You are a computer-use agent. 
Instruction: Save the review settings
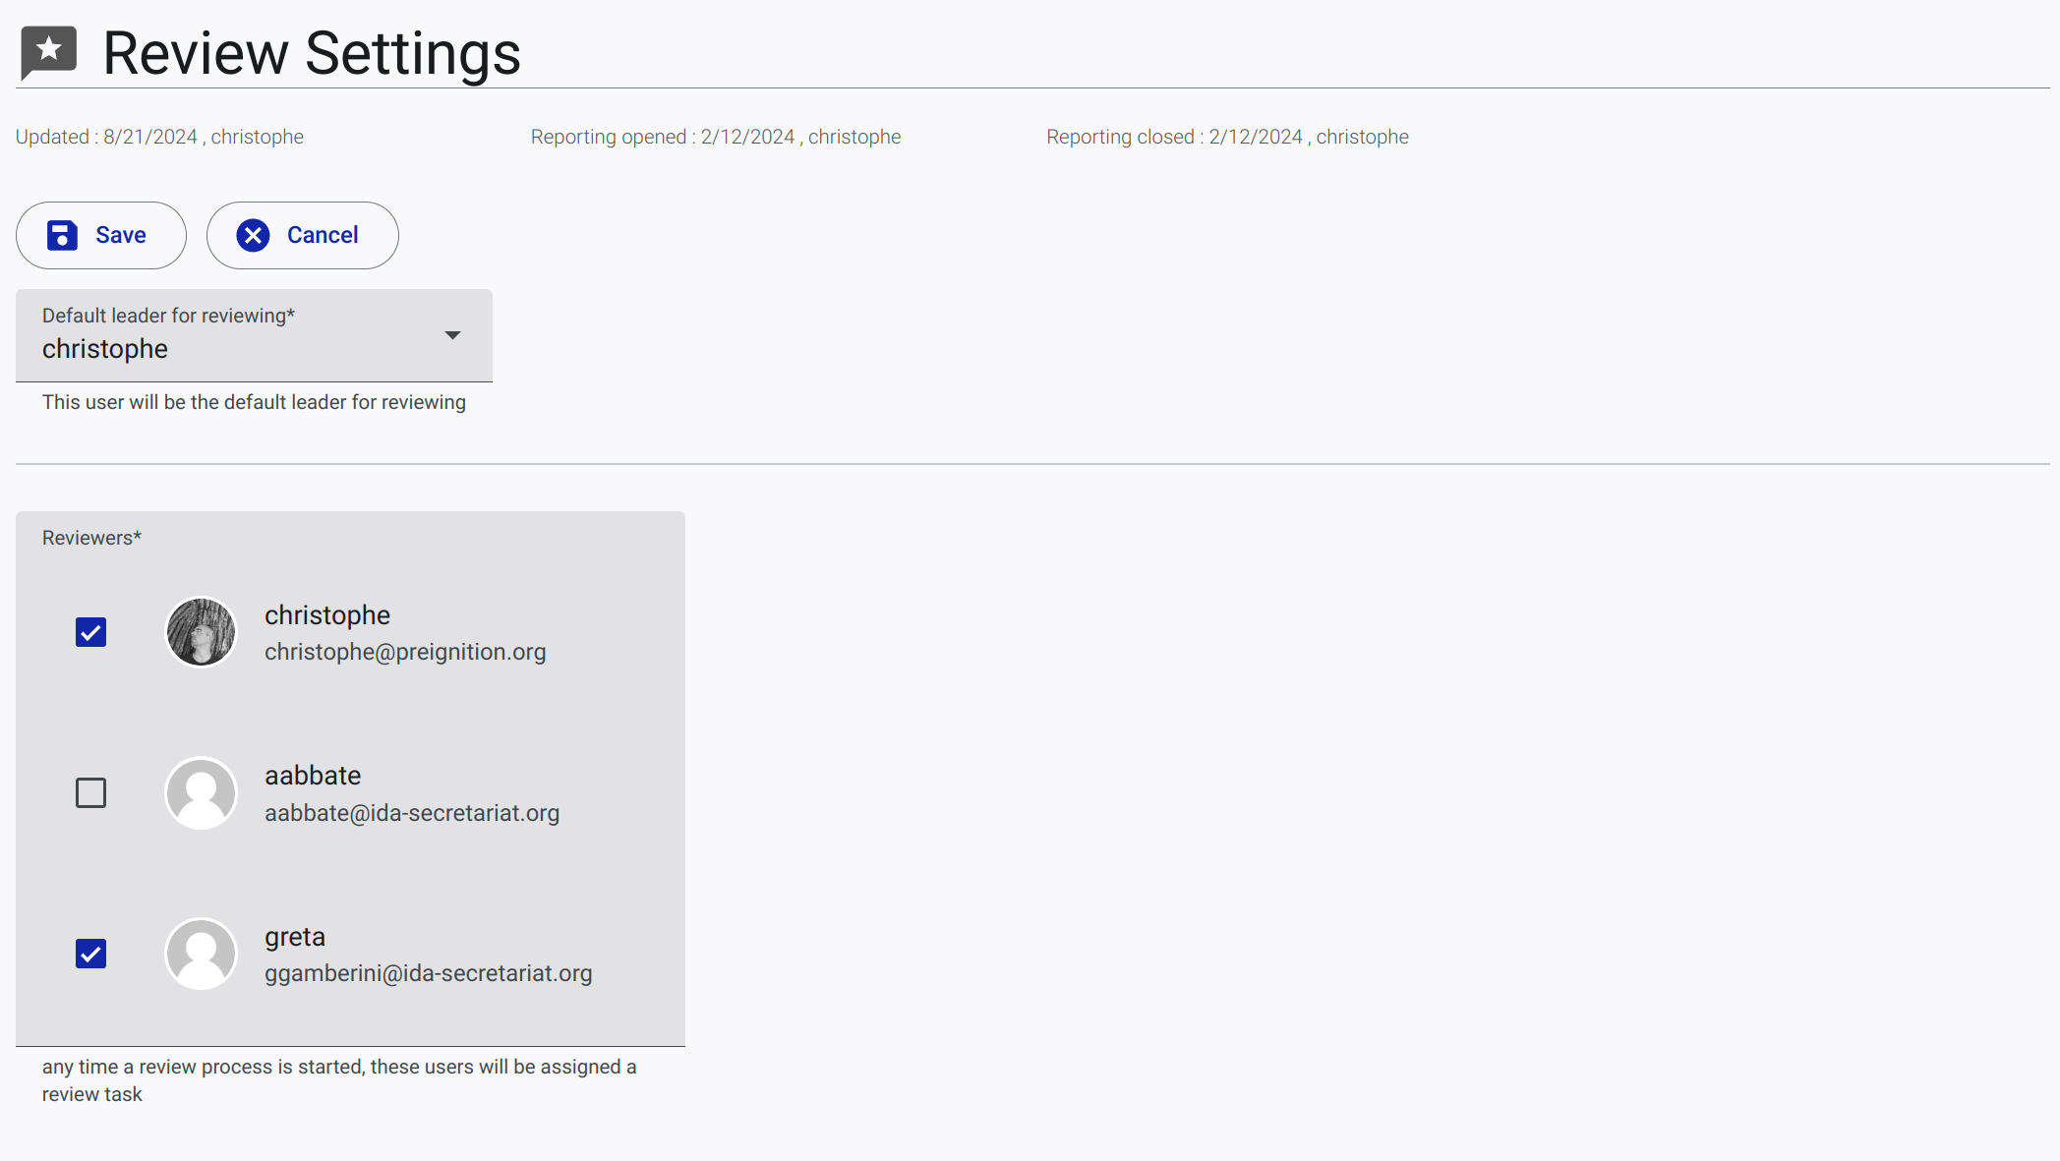click(x=101, y=235)
